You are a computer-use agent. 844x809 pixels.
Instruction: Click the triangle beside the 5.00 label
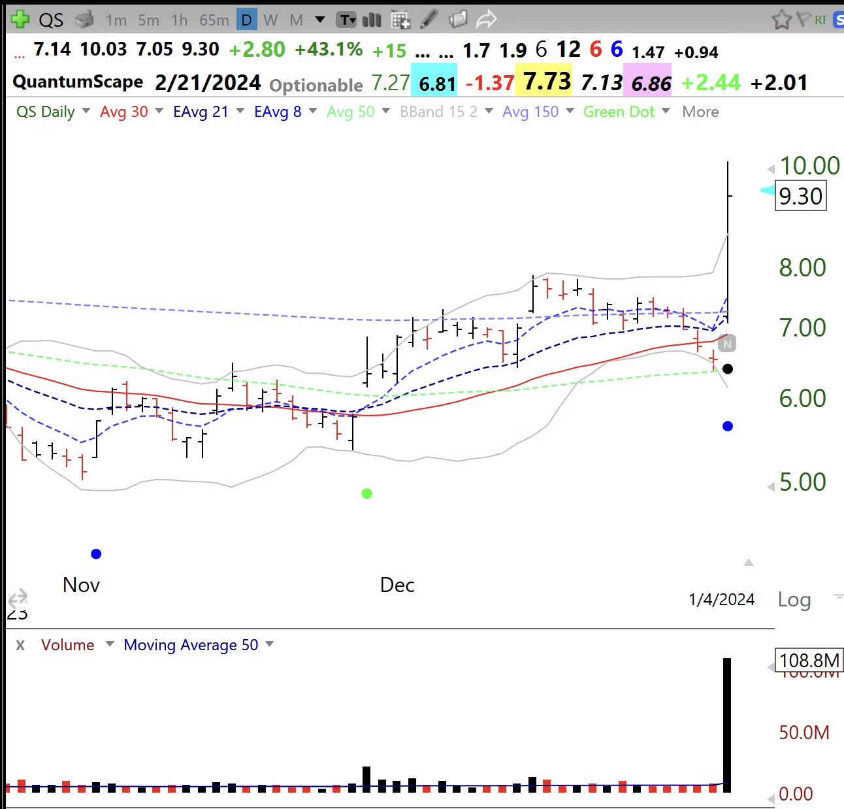771,486
